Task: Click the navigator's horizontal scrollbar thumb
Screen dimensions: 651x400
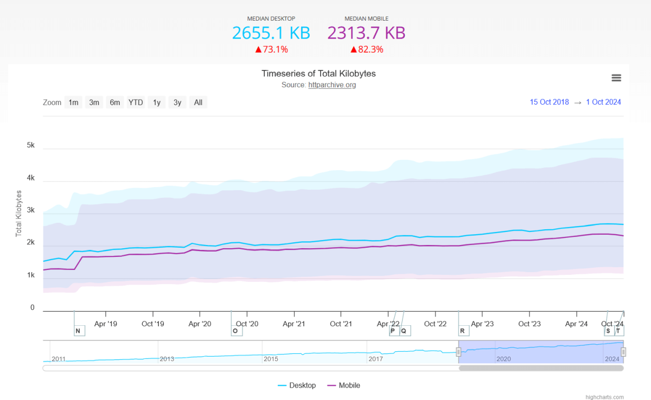Action: pos(541,368)
